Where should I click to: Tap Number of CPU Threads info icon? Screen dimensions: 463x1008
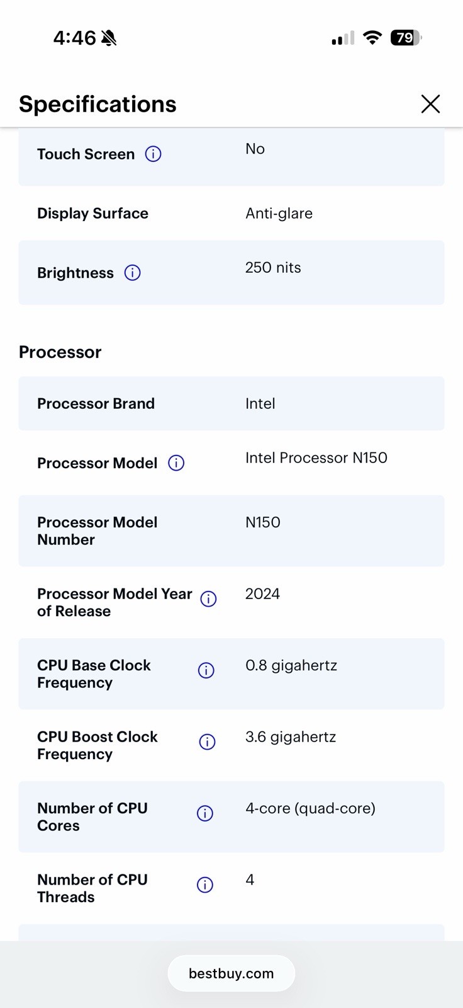[x=205, y=885]
